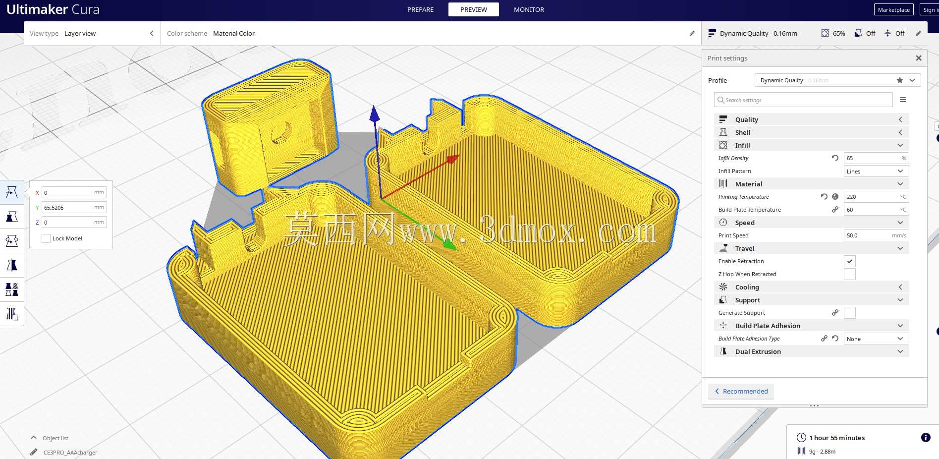This screenshot has height=459, width=939.
Task: Close the Print settings panel
Action: pyautogui.click(x=918, y=58)
